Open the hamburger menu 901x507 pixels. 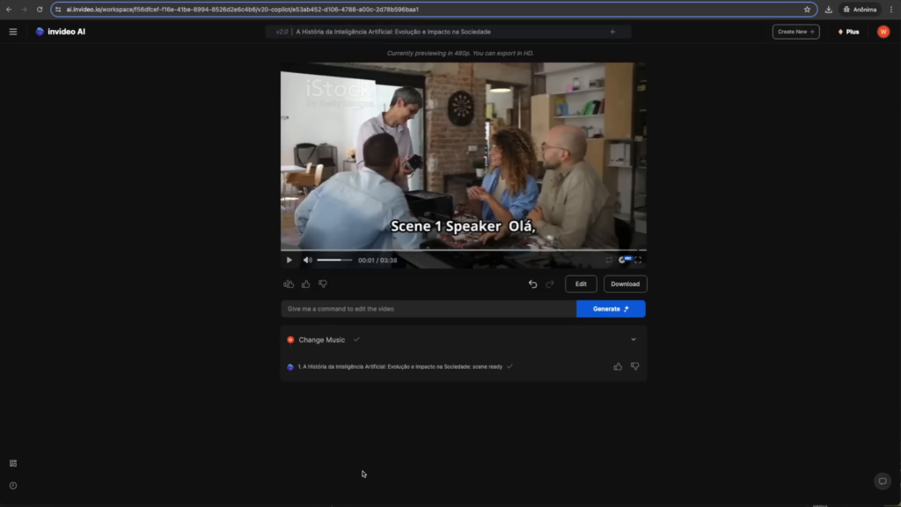13,32
